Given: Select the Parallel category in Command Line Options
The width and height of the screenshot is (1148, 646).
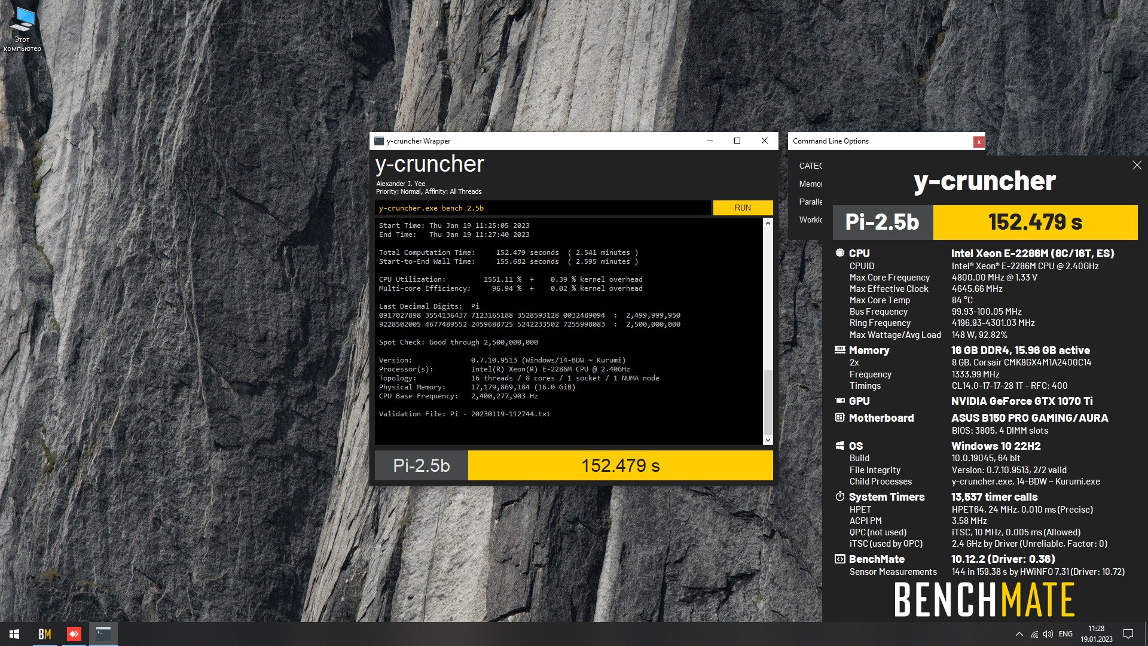Looking at the screenshot, I should point(811,202).
